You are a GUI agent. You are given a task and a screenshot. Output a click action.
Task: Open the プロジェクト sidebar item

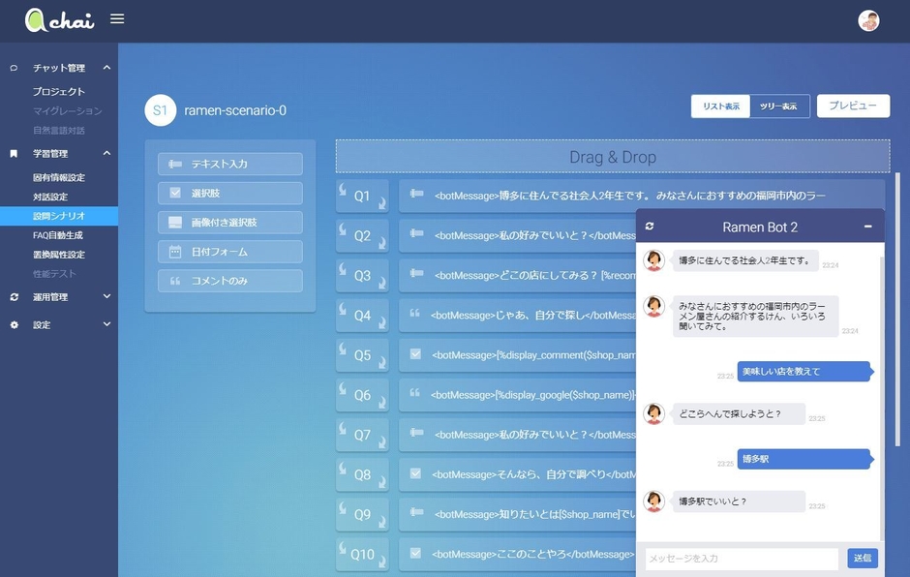pyautogui.click(x=50, y=90)
